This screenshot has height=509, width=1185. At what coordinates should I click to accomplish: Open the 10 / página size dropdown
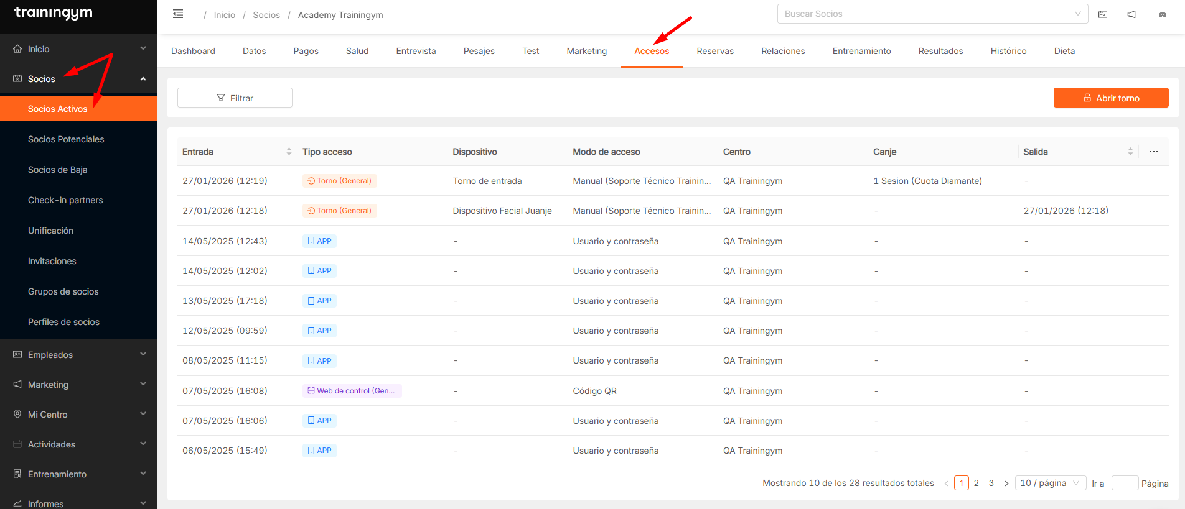point(1050,483)
